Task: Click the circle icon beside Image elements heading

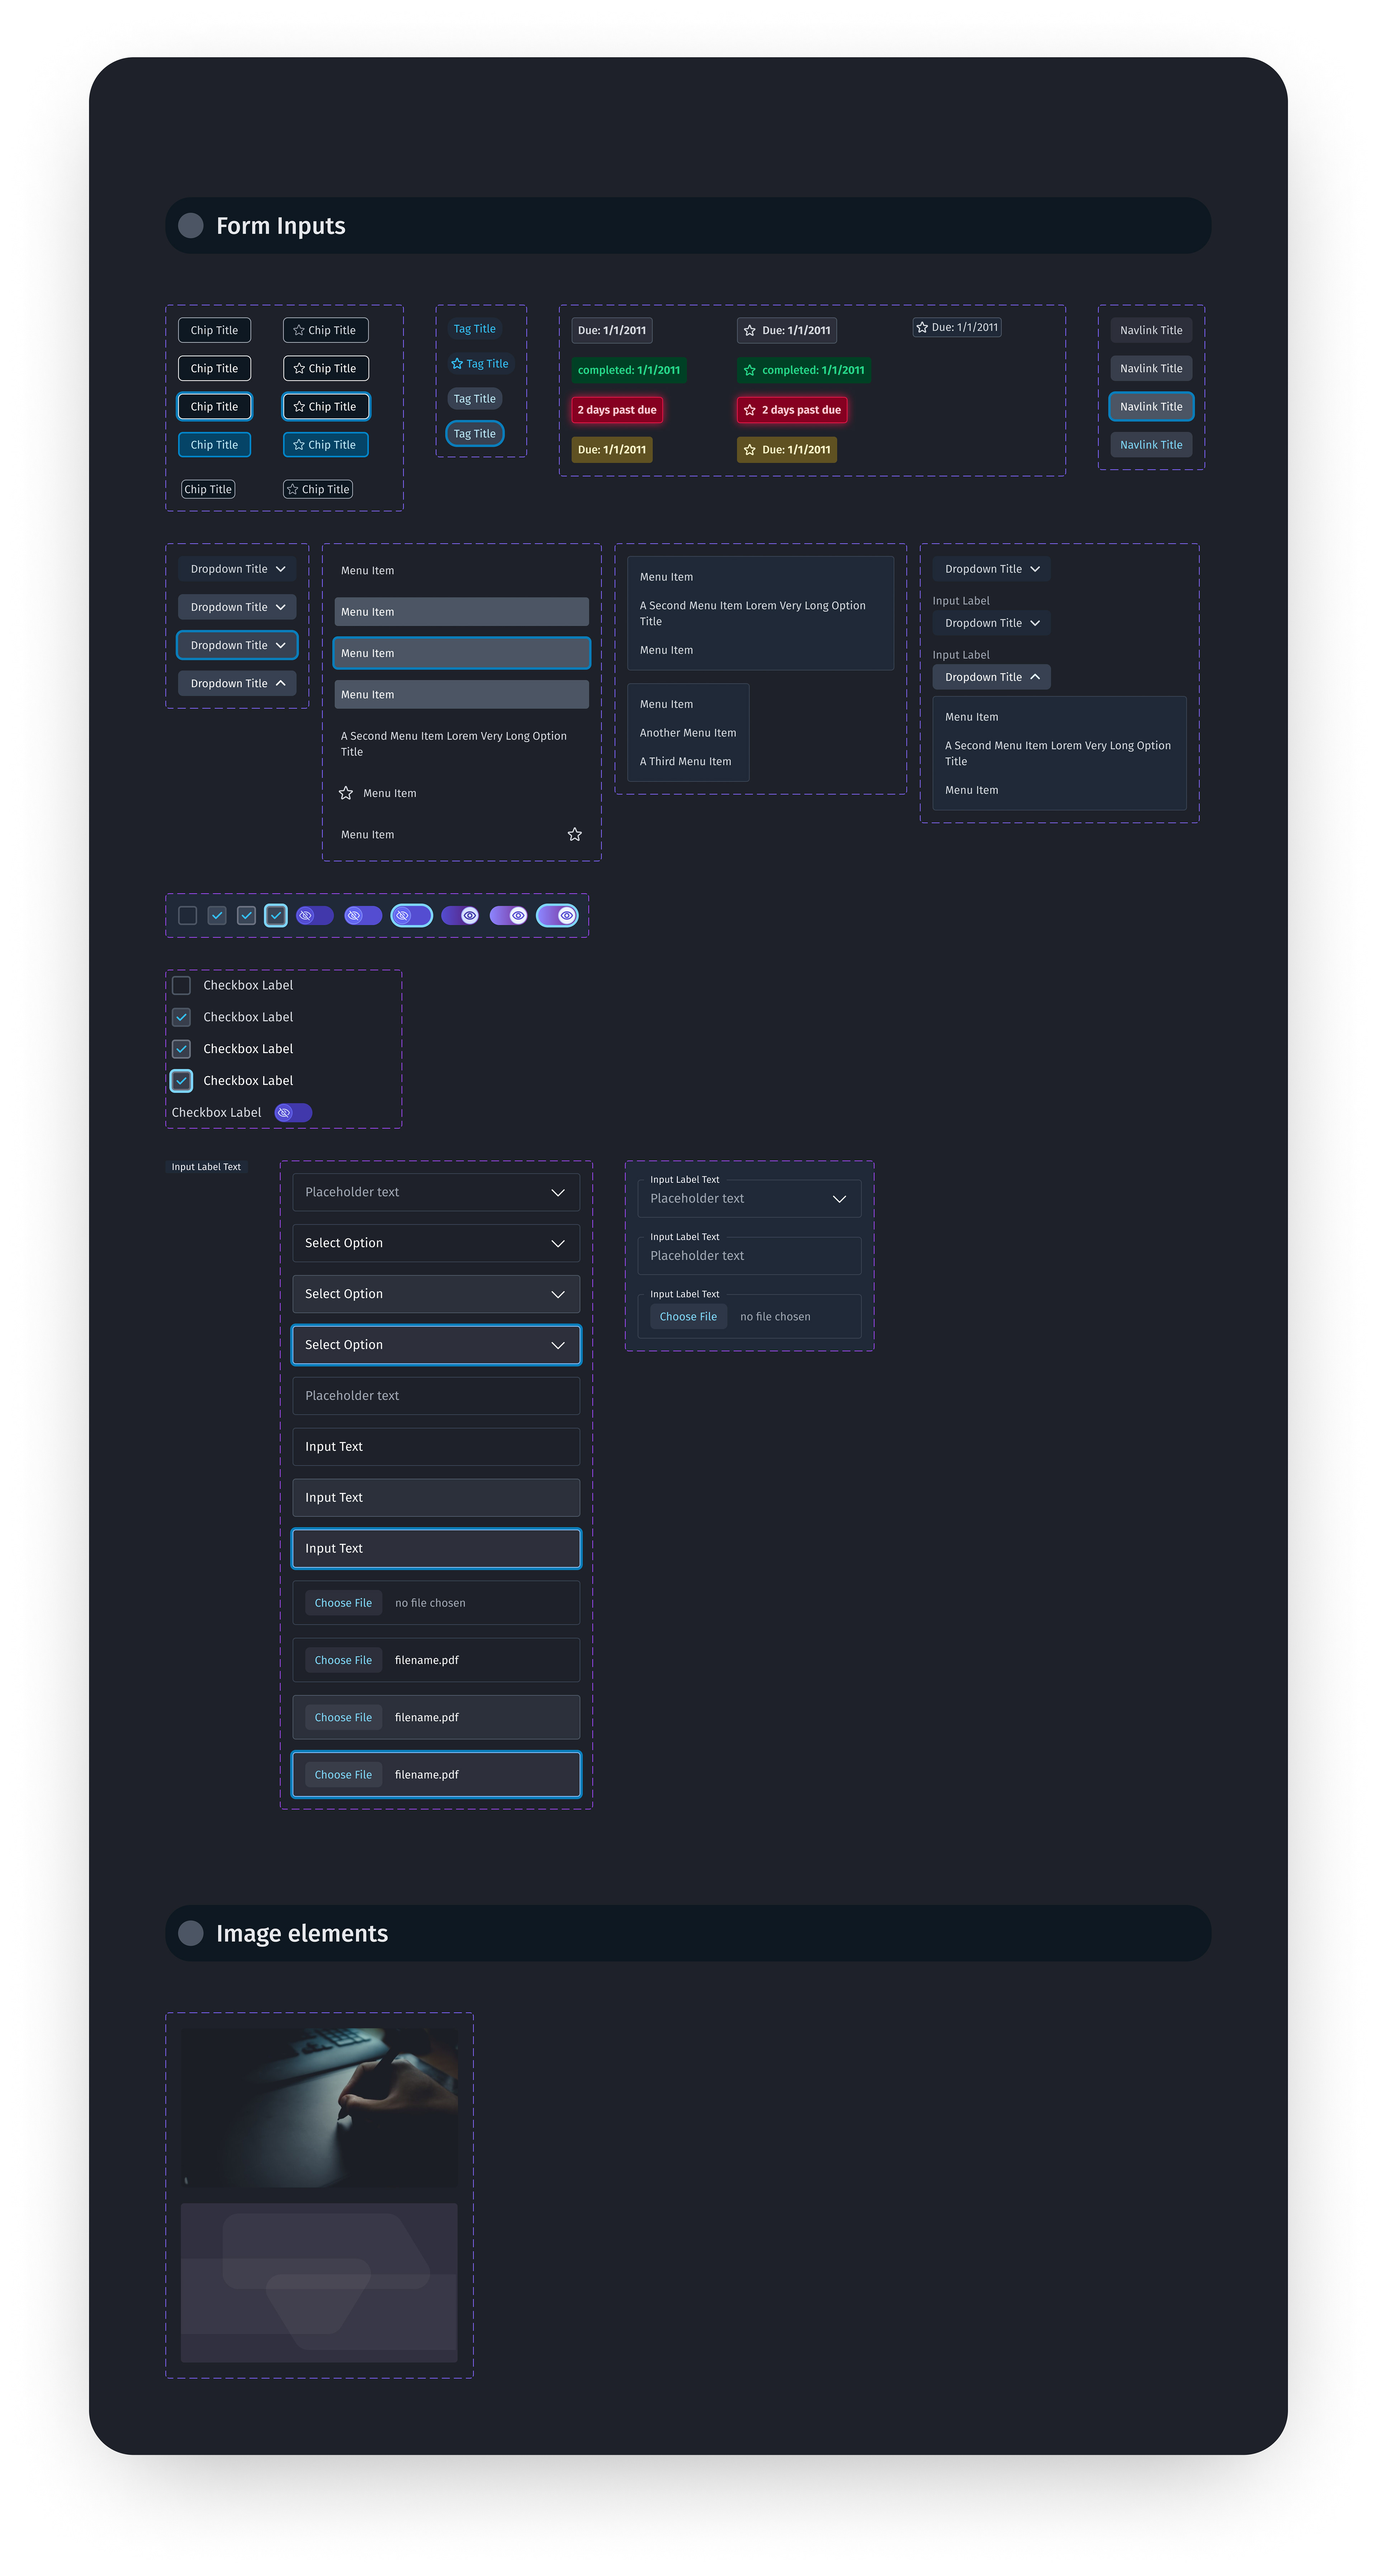Action: pyautogui.click(x=191, y=1933)
